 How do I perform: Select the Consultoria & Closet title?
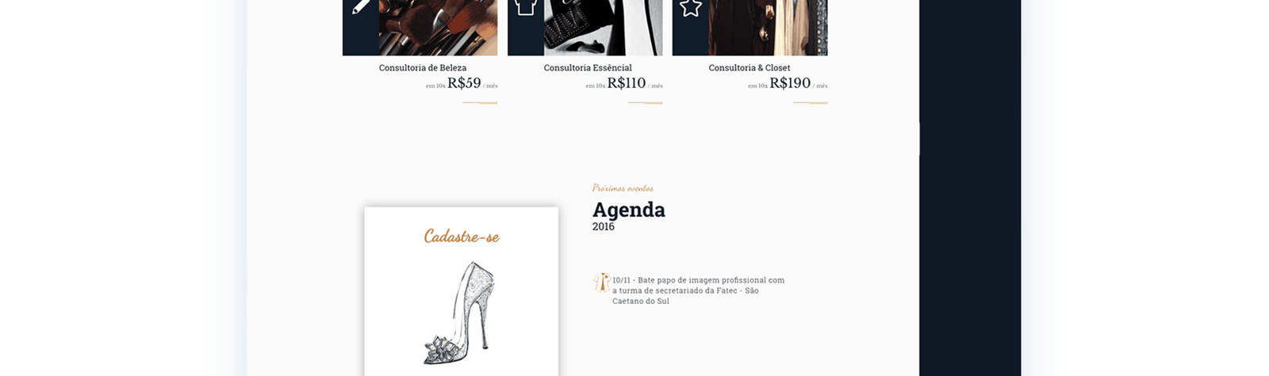coord(750,68)
